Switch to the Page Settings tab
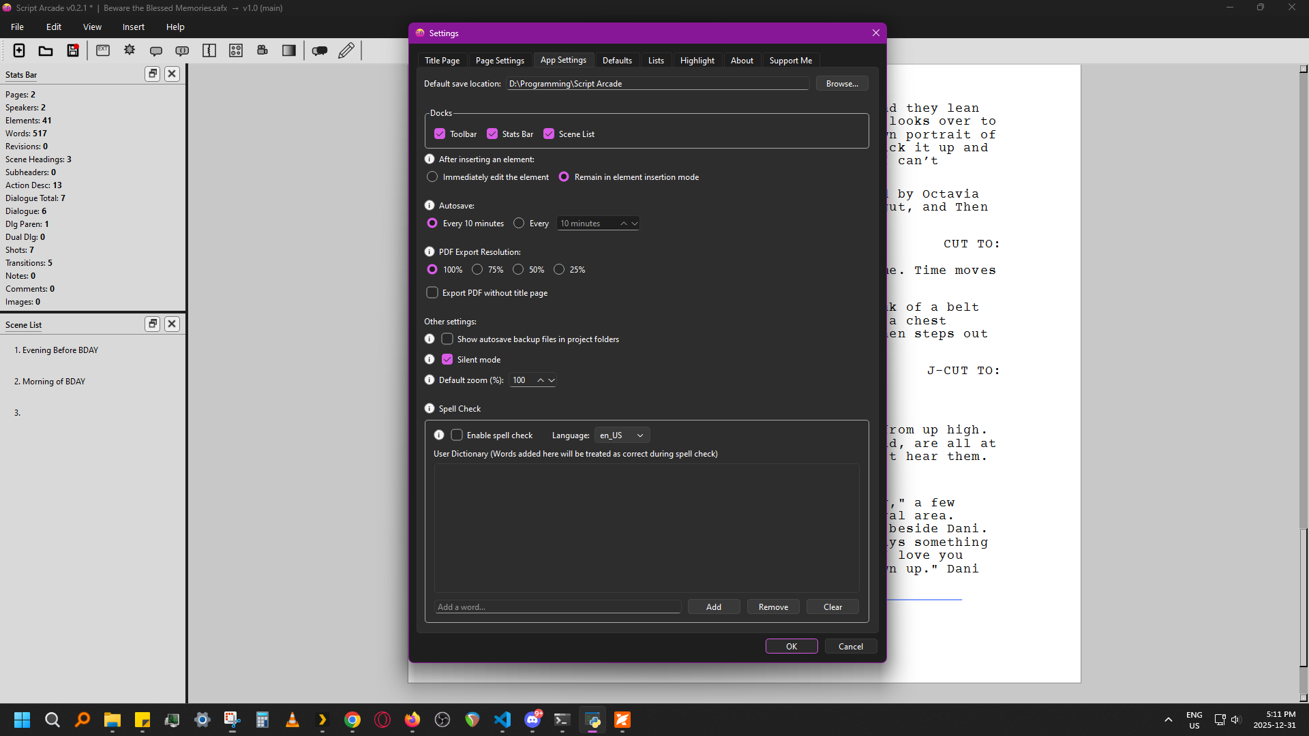Image resolution: width=1309 pixels, height=736 pixels. pyautogui.click(x=500, y=60)
